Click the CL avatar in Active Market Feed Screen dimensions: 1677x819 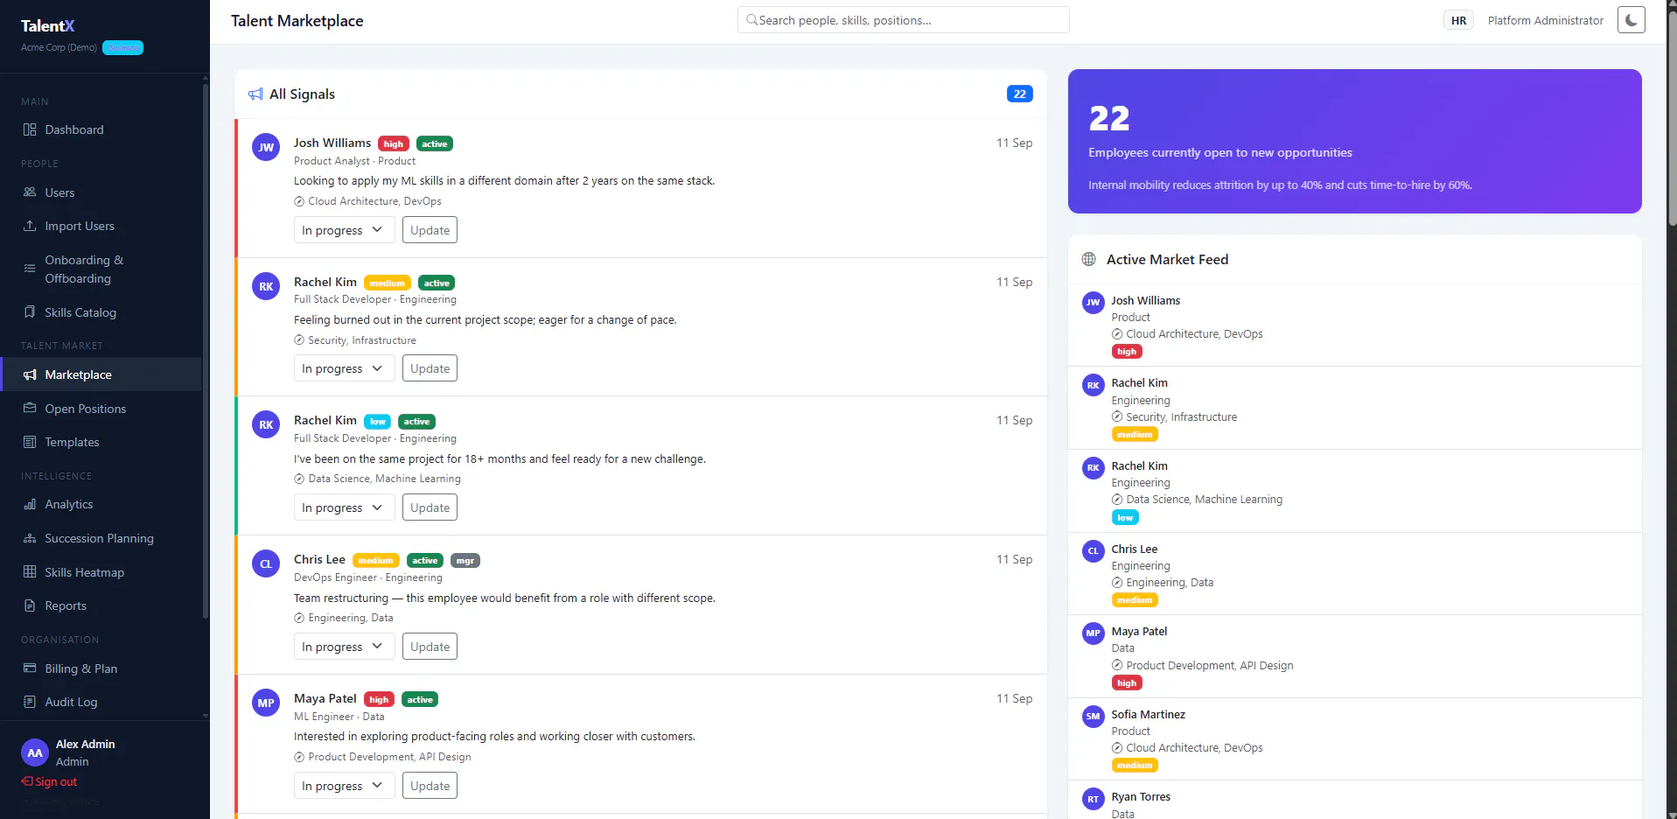pos(1094,551)
